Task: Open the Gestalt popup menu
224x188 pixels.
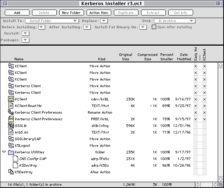Action: pos(25,33)
